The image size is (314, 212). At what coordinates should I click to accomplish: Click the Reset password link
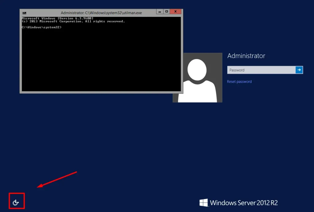coord(239,82)
